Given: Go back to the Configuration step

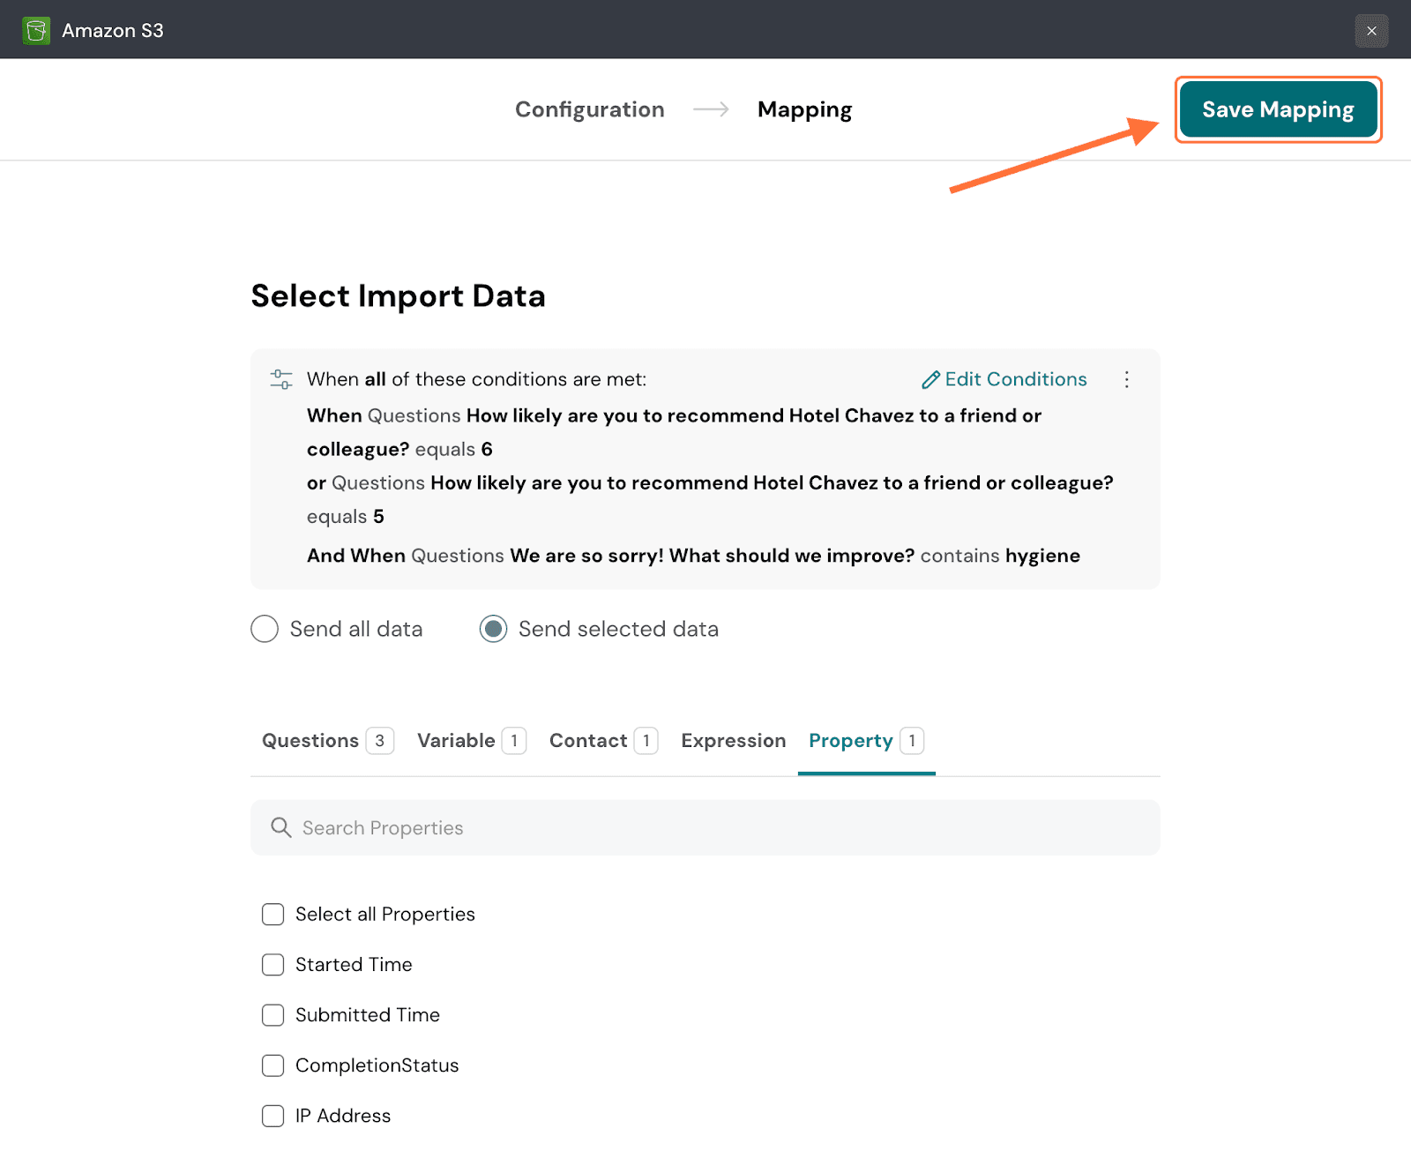Looking at the screenshot, I should [x=589, y=109].
